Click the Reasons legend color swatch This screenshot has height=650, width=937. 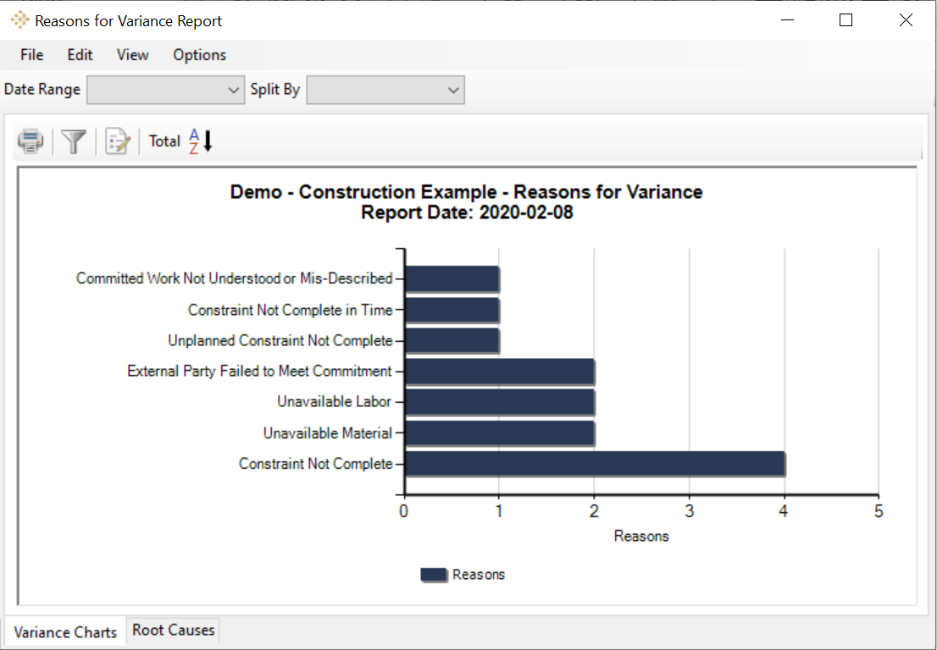pyautogui.click(x=434, y=575)
